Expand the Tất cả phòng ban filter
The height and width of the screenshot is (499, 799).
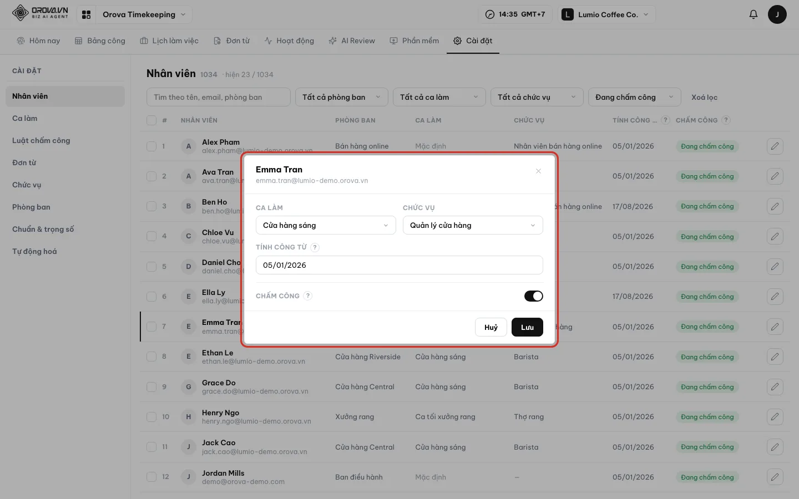pyautogui.click(x=342, y=97)
